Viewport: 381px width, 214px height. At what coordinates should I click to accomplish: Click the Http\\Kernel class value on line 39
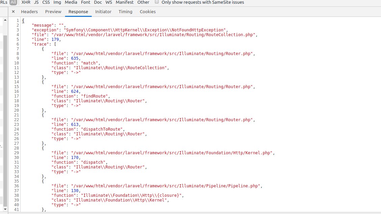tap(120, 200)
